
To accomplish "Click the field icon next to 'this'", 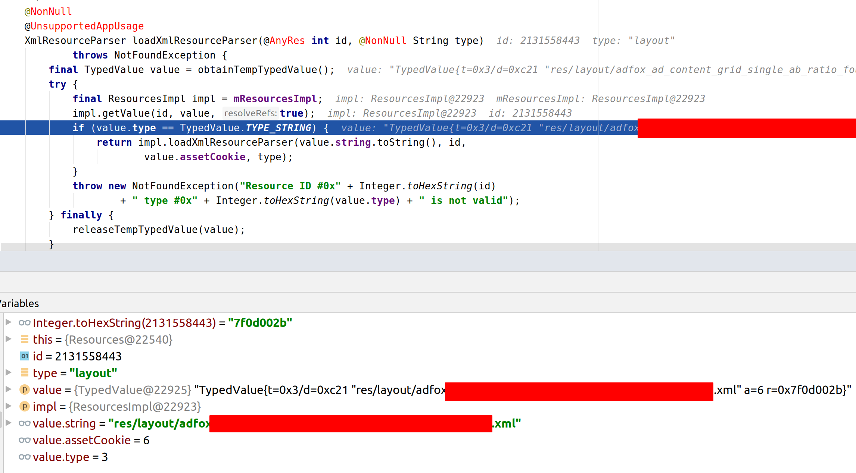I will pyautogui.click(x=24, y=340).
